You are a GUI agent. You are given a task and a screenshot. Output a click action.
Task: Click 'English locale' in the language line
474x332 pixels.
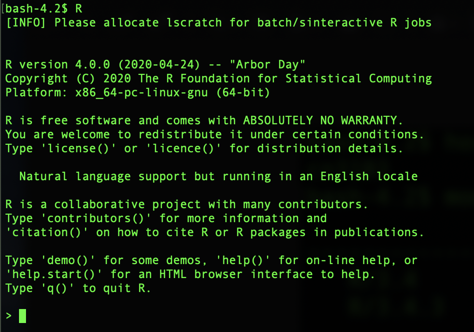click(x=369, y=176)
